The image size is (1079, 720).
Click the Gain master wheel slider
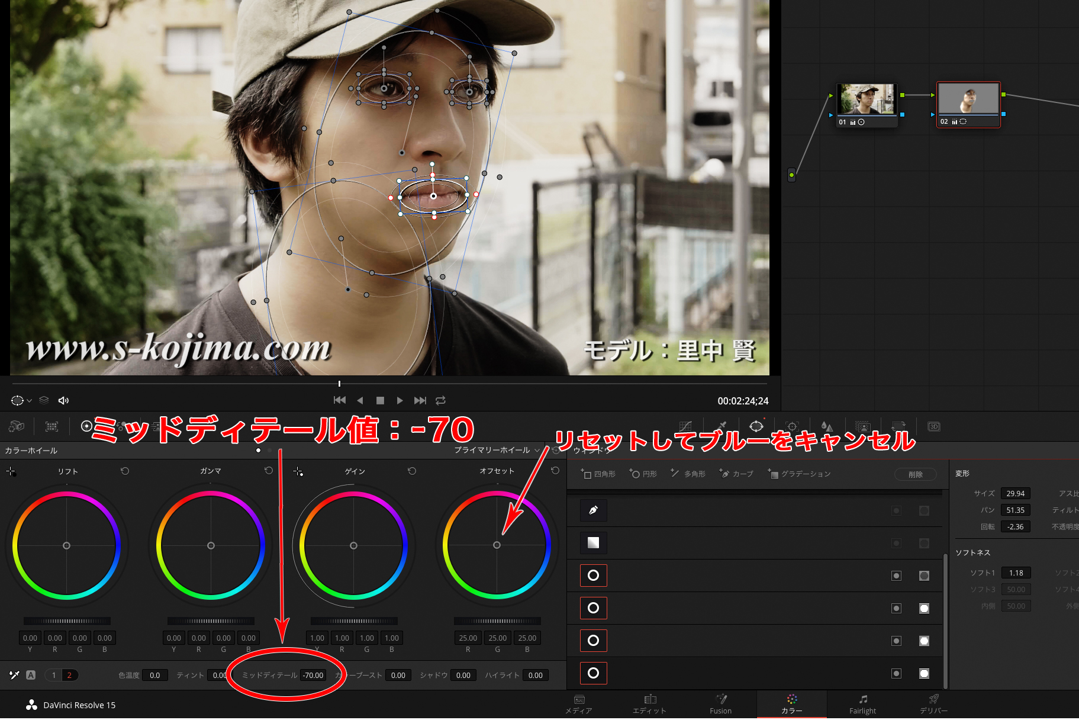coord(354,621)
